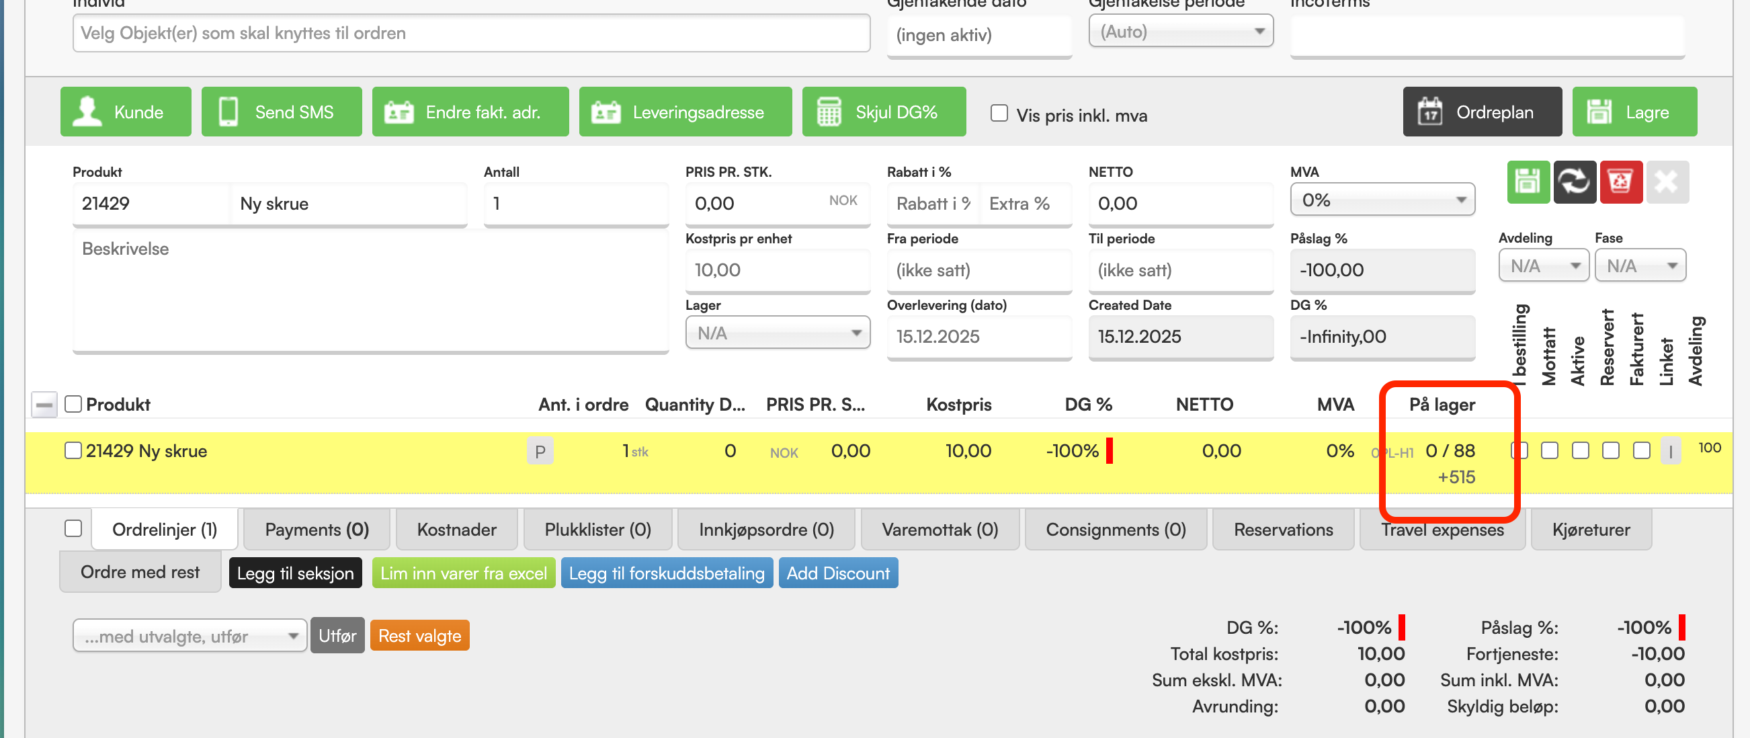Open the MVA 0% dropdown
This screenshot has height=738, width=1750.
(1382, 200)
